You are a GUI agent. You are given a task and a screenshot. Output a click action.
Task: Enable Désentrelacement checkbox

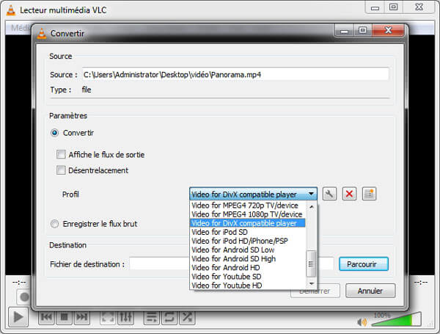coord(61,170)
